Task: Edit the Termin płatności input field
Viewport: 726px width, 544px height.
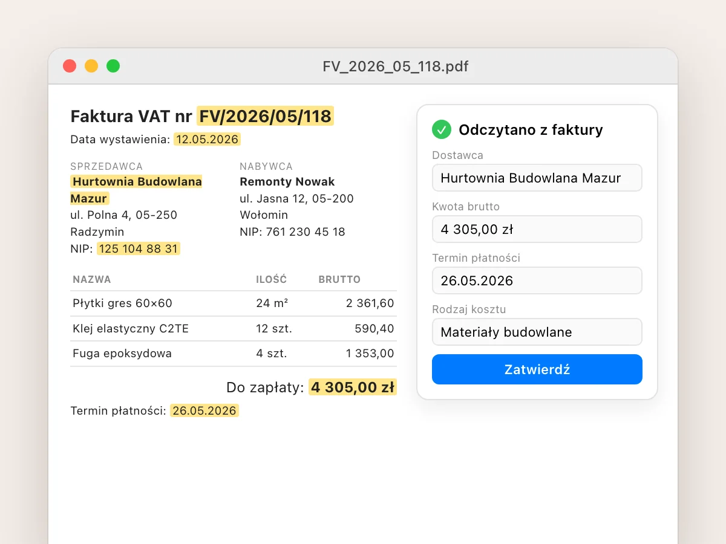Action: pyautogui.click(x=537, y=280)
